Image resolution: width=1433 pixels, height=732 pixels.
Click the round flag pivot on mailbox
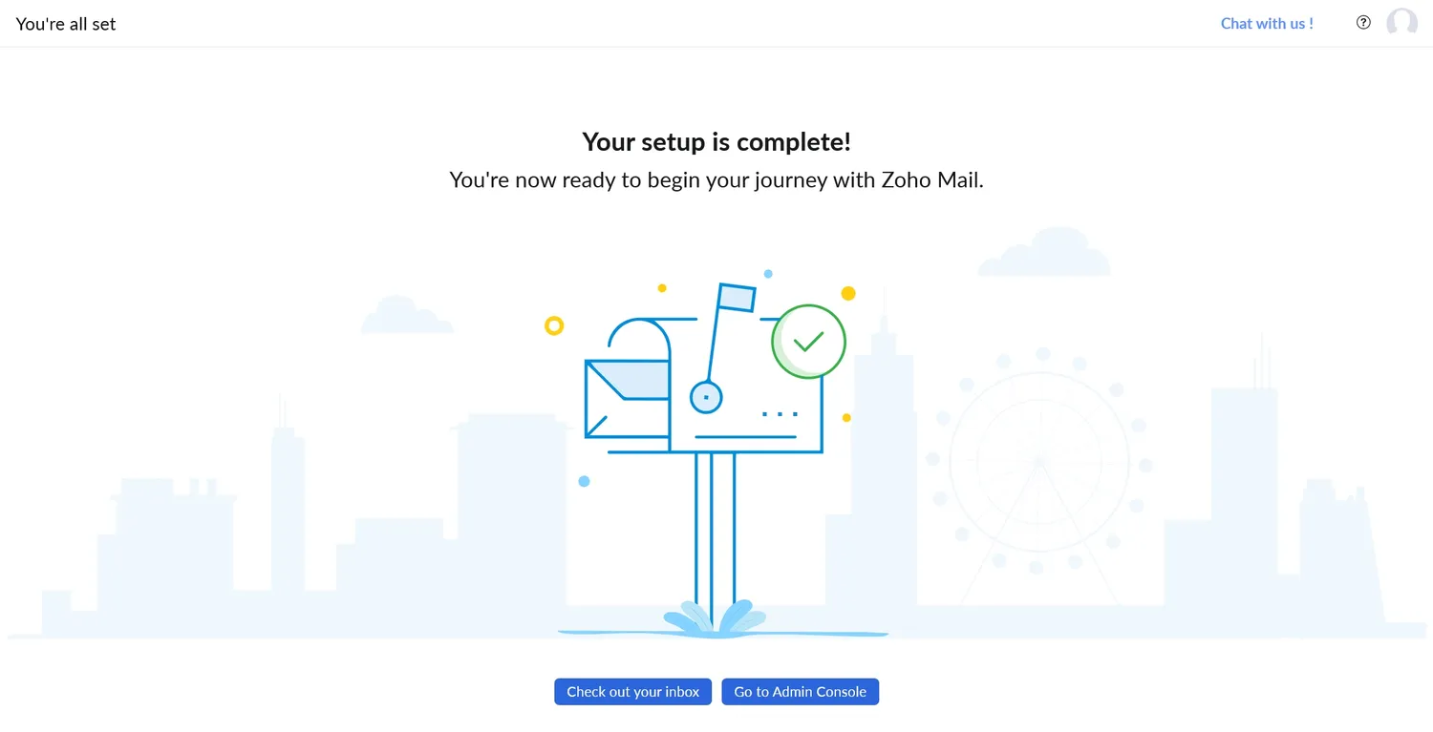click(706, 397)
